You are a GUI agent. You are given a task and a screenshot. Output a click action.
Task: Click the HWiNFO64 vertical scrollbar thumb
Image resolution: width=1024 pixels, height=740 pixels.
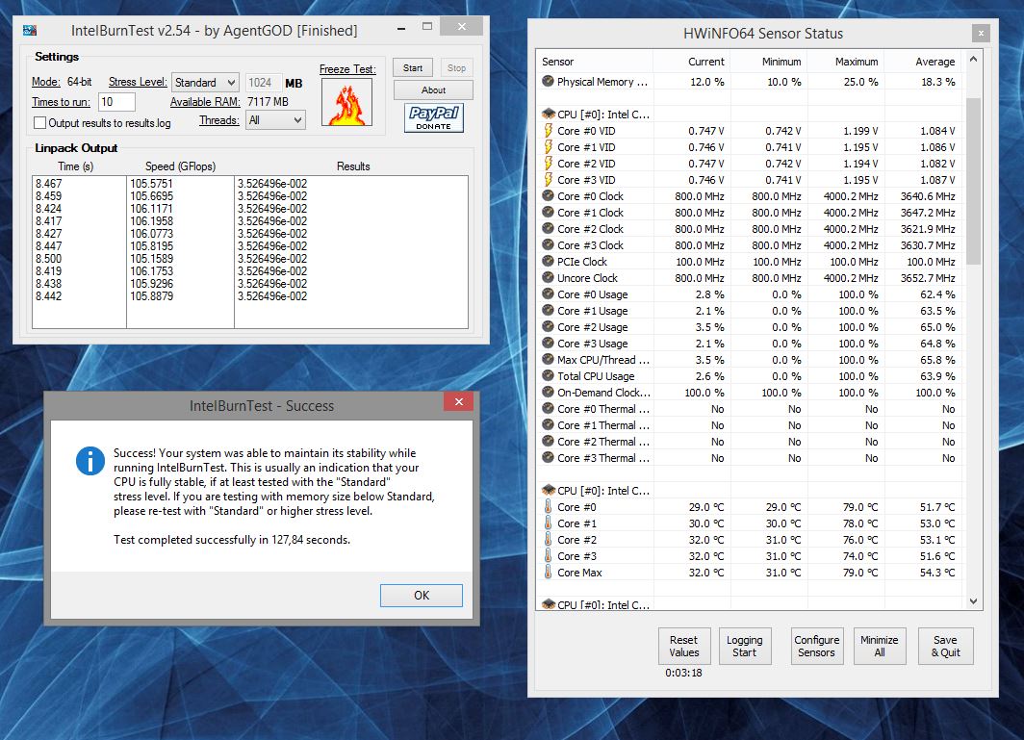[x=973, y=181]
